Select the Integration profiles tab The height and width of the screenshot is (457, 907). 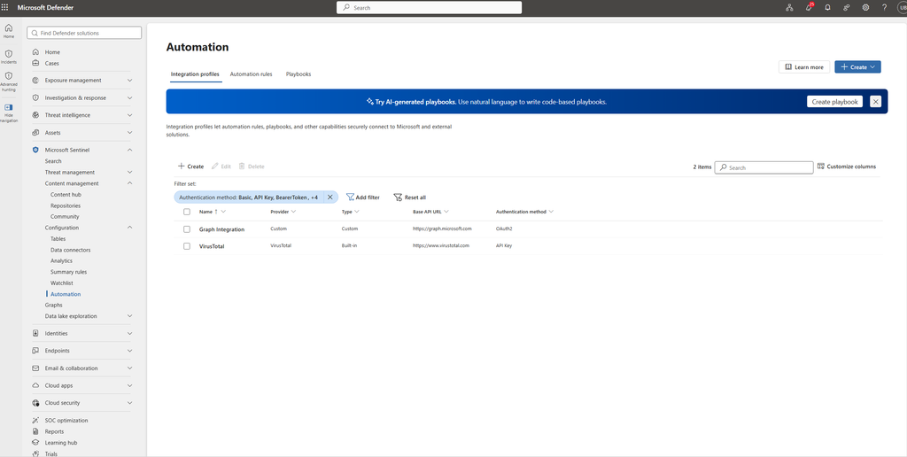coord(195,74)
